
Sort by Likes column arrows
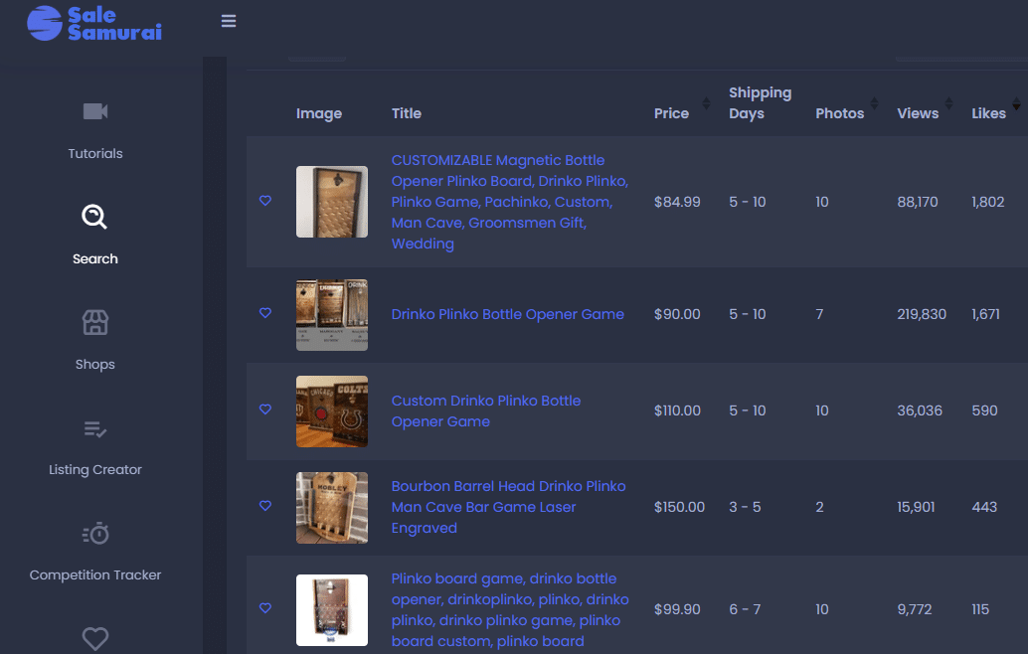pos(1016,103)
